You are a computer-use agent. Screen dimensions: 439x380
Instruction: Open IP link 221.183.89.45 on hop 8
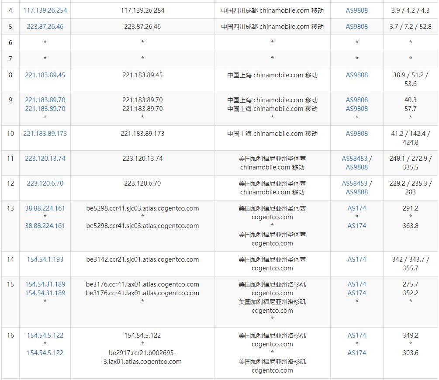[45, 75]
